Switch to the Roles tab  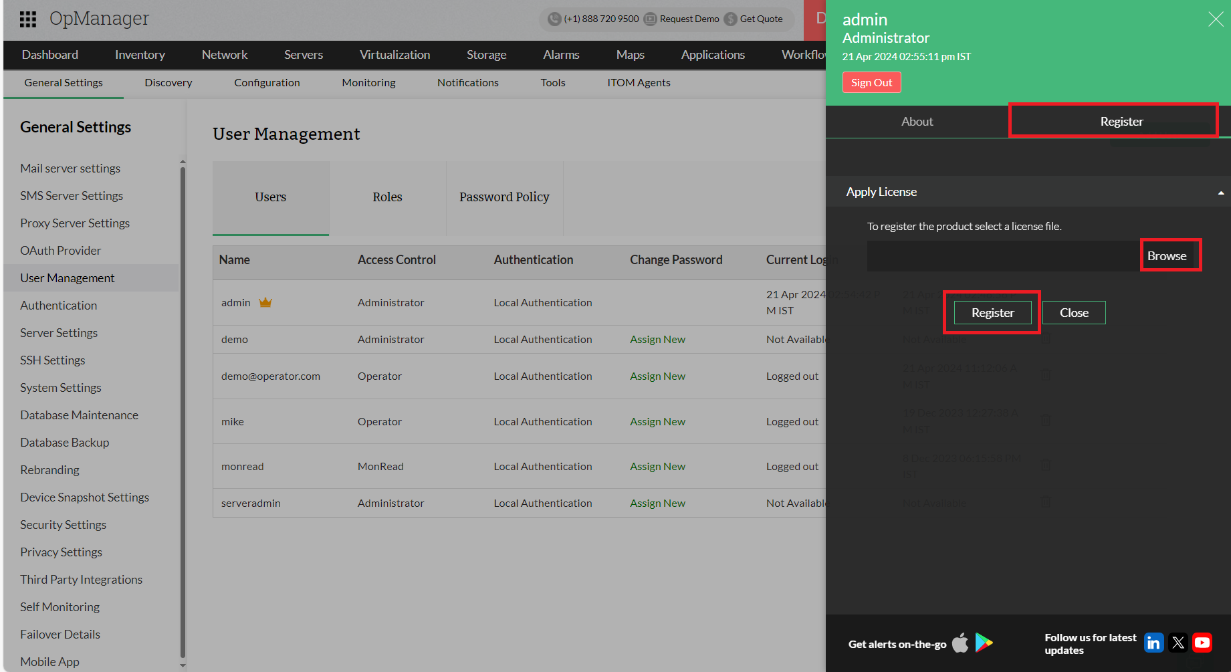388,197
